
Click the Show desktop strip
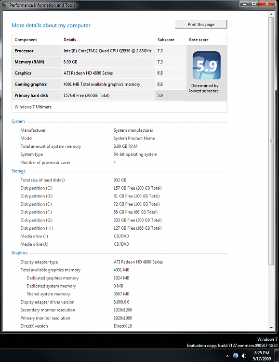[277, 356]
